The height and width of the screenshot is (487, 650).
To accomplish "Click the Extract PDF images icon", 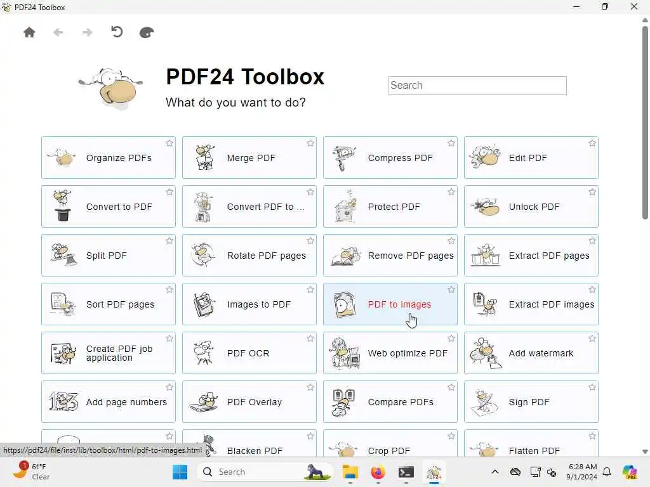I will pos(485,304).
